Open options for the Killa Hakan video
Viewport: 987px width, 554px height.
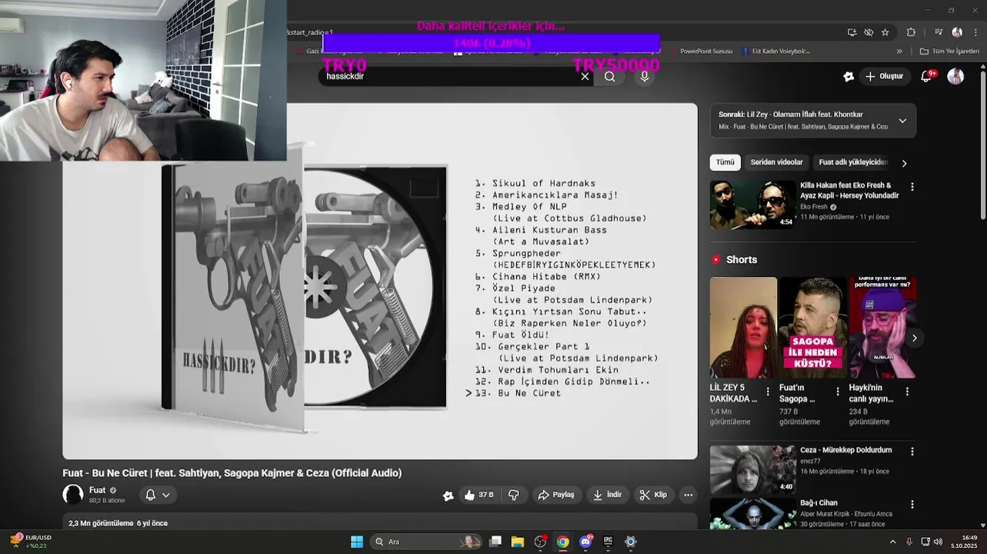pyautogui.click(x=912, y=187)
